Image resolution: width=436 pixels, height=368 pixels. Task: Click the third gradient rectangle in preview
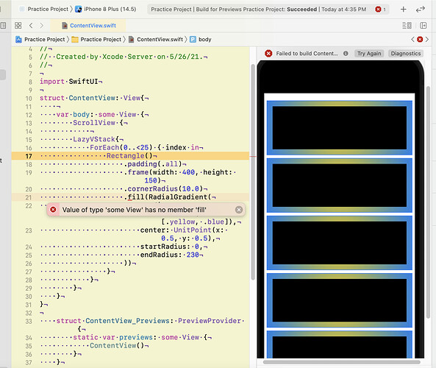pos(339,243)
